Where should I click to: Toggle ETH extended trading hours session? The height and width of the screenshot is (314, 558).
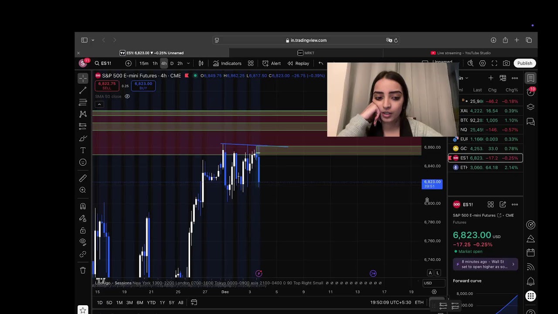(419, 303)
